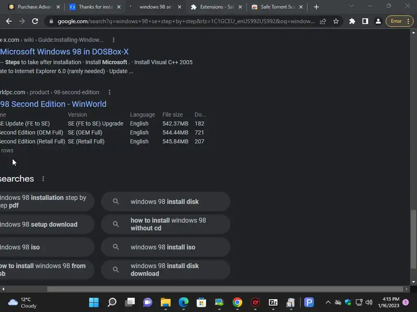Image resolution: width=417 pixels, height=312 pixels.
Task: Open the clock and date panel
Action: [388, 302]
